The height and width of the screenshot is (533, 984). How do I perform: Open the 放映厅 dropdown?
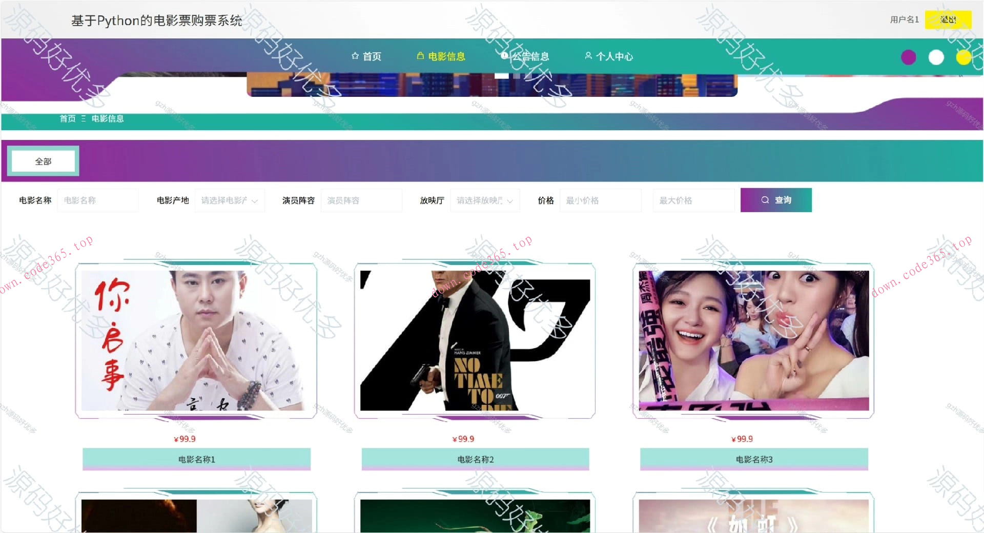coord(484,200)
